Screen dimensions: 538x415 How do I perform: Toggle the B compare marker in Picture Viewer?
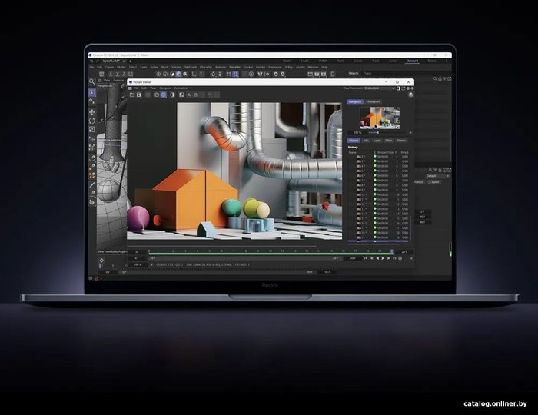pyautogui.click(x=196, y=95)
